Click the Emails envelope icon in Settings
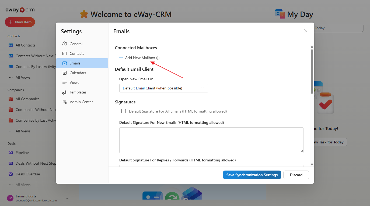370x206 pixels. (65, 63)
